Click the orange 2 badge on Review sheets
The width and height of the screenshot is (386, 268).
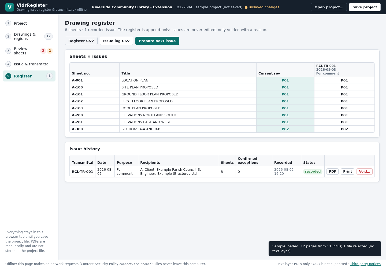click(x=50, y=51)
